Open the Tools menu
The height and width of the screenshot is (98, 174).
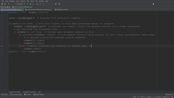(32, 1)
